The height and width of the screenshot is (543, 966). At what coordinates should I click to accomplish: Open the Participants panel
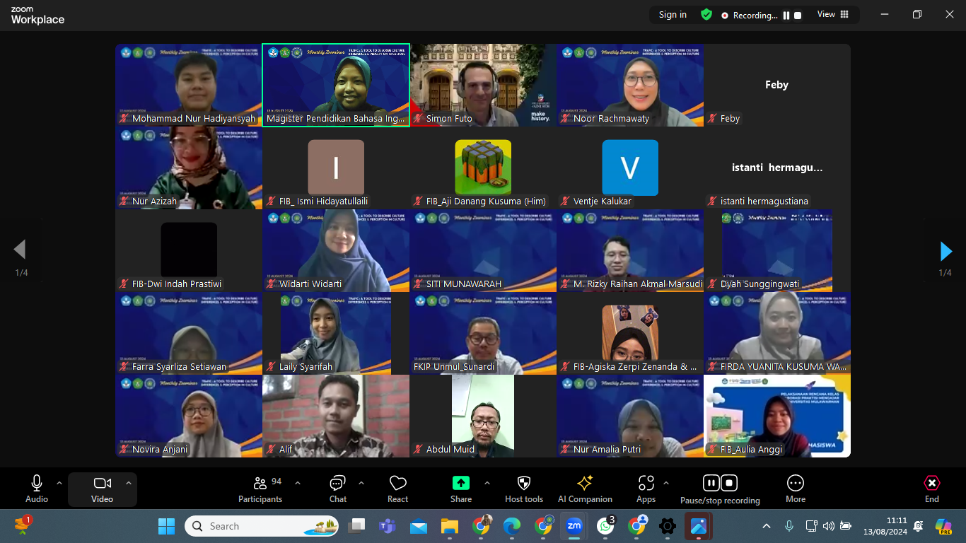[x=260, y=489]
